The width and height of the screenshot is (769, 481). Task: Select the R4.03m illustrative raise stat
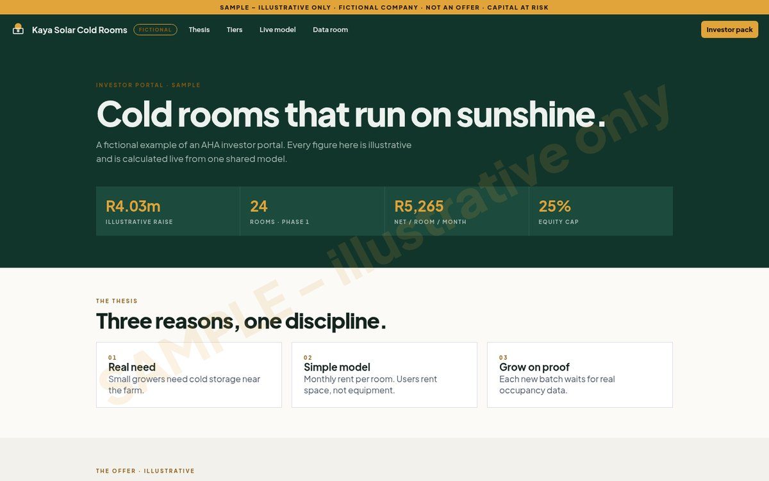168,211
